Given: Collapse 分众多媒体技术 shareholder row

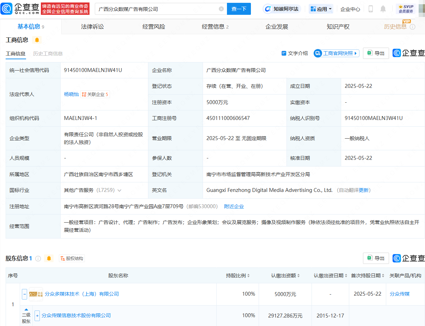Looking at the screenshot, I should [x=25, y=294].
